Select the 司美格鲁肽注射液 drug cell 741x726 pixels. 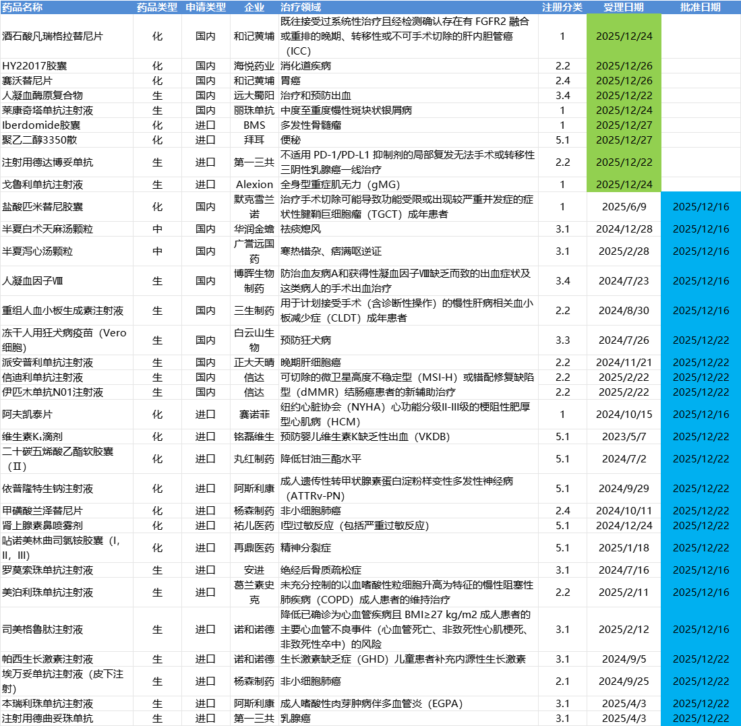(x=43, y=630)
